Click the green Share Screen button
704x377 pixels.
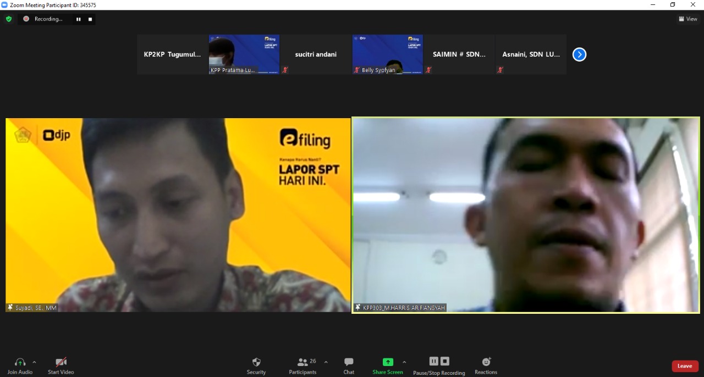tap(388, 363)
